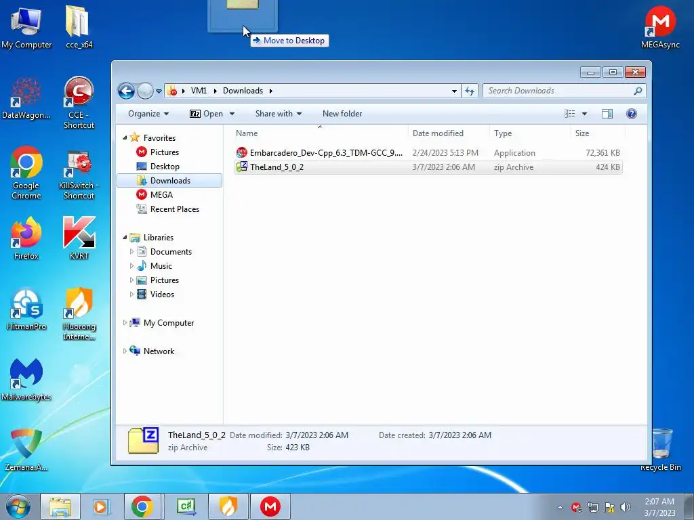694x520 pixels.
Task: Open MEGA in Favorites
Action: coord(161,194)
